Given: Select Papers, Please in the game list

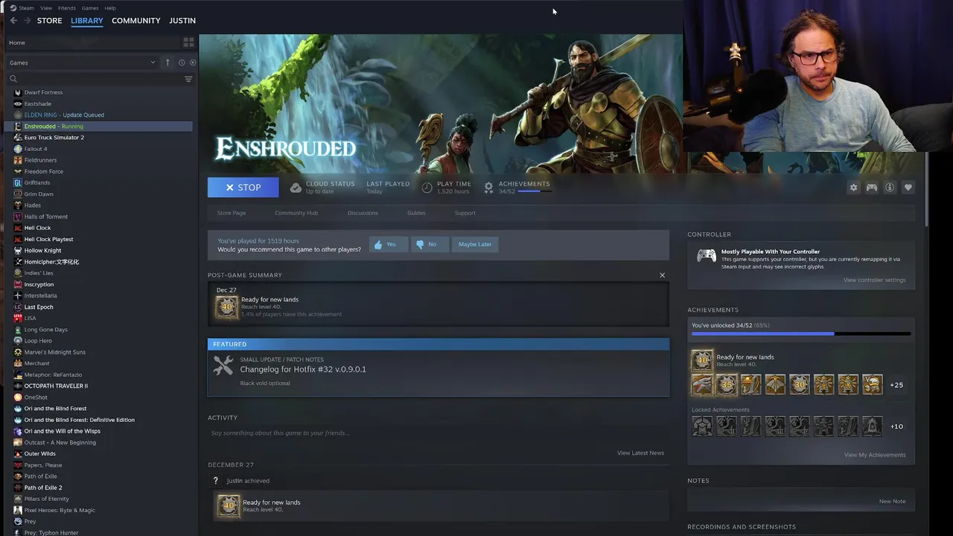Looking at the screenshot, I should (x=43, y=465).
